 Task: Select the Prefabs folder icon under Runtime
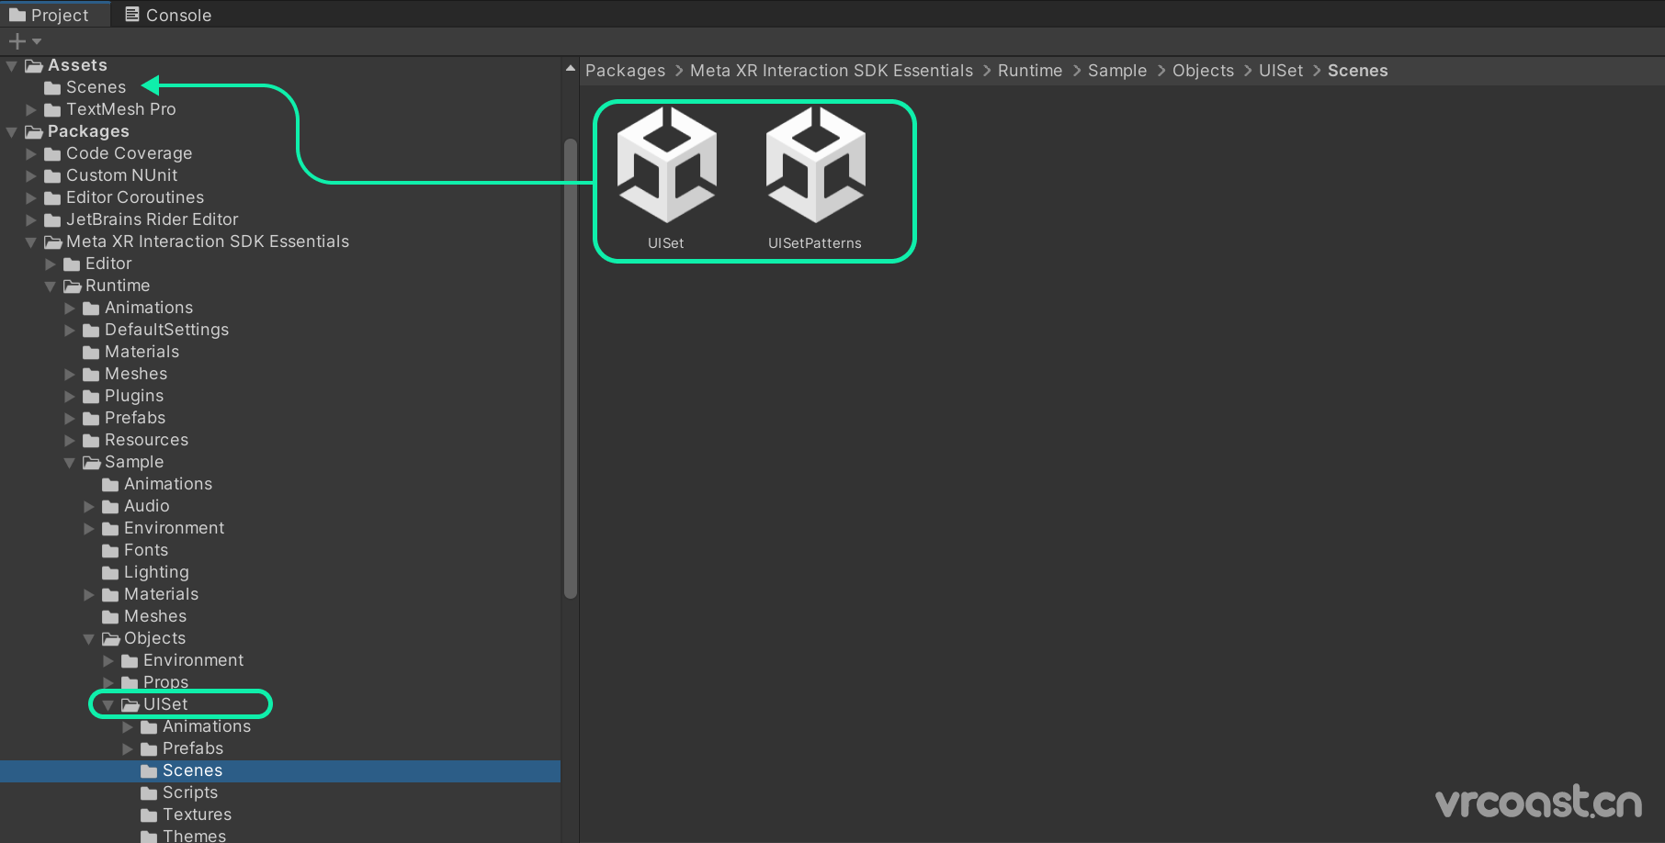pos(92,419)
